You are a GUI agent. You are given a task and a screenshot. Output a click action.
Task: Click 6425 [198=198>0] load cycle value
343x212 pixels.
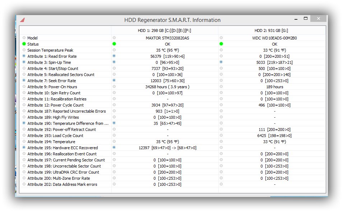tap(274, 136)
